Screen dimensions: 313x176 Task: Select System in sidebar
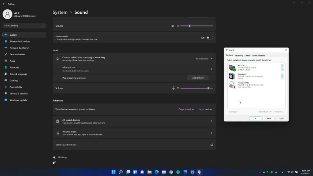click(24, 35)
